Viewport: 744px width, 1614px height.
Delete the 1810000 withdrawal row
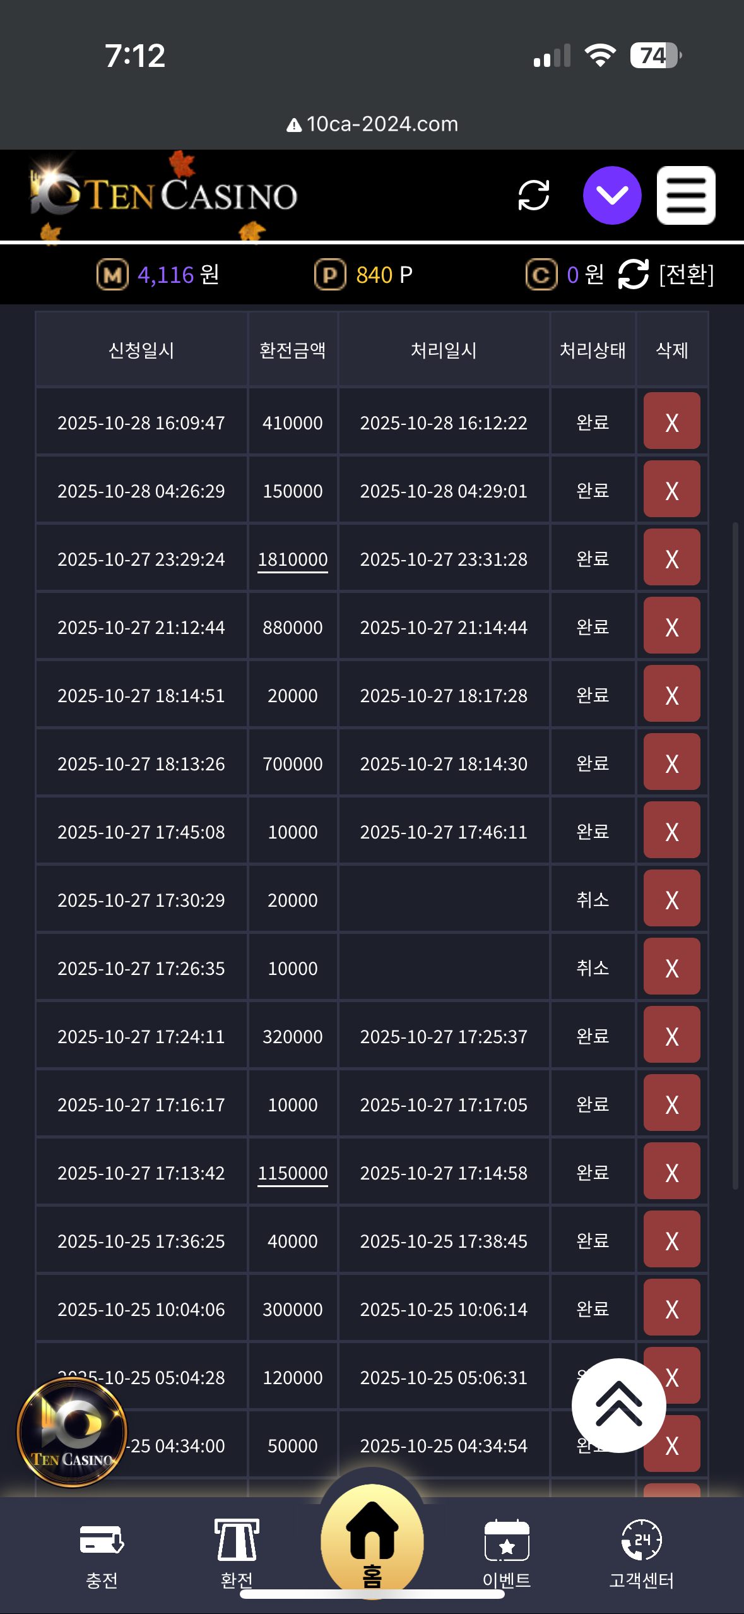[x=671, y=558]
